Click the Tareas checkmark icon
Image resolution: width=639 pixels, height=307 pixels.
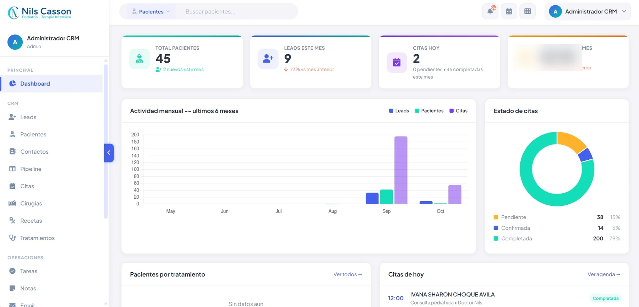point(12,271)
